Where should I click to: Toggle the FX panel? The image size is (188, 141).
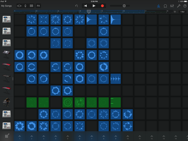click(39, 6)
